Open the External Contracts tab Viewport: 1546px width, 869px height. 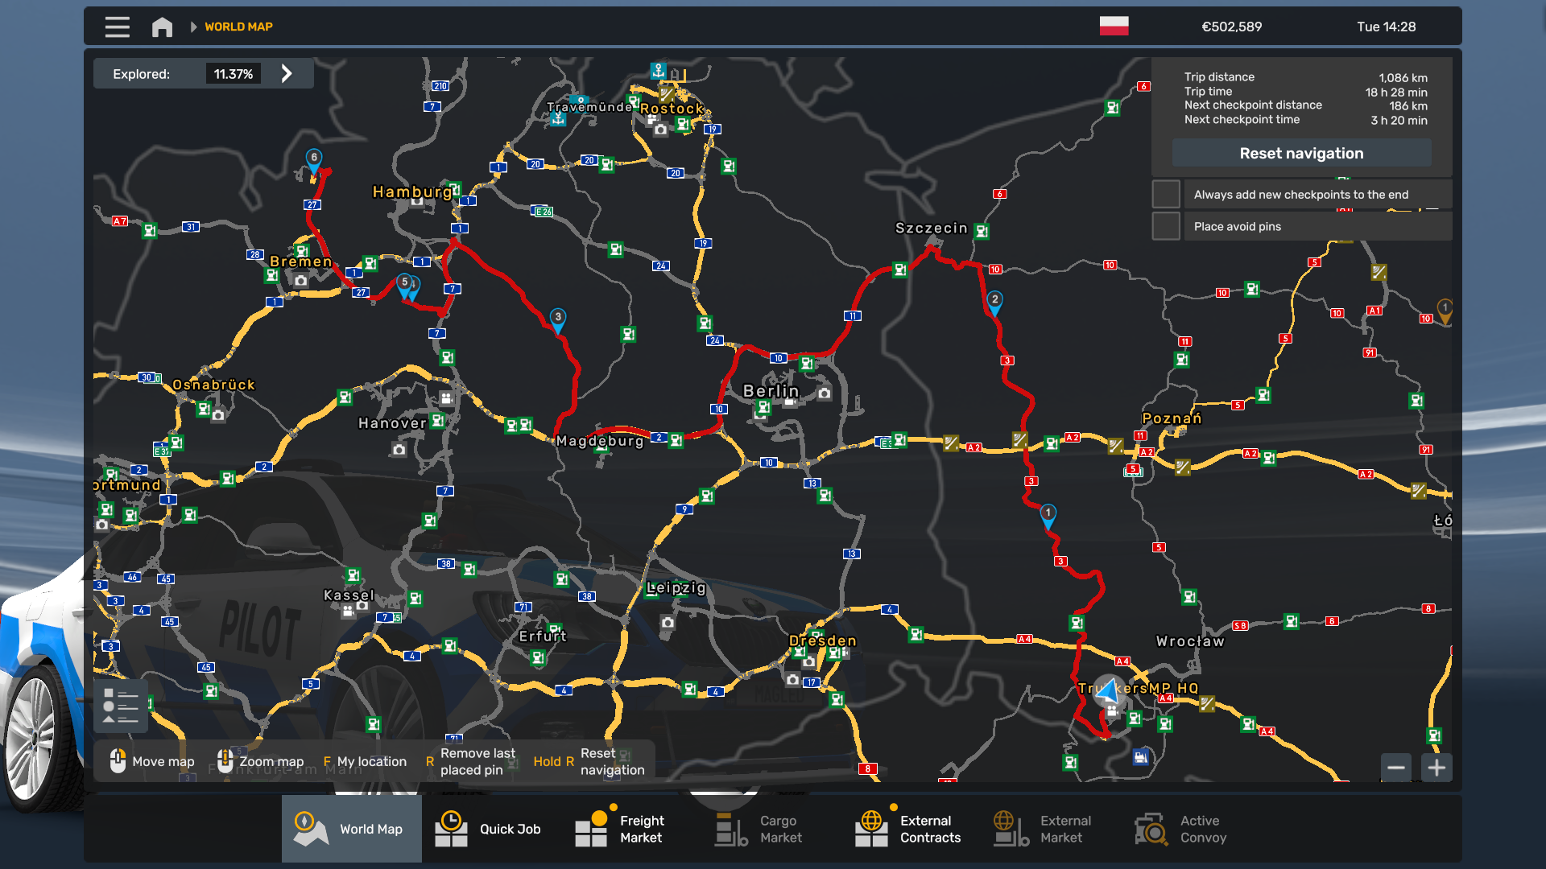911,829
